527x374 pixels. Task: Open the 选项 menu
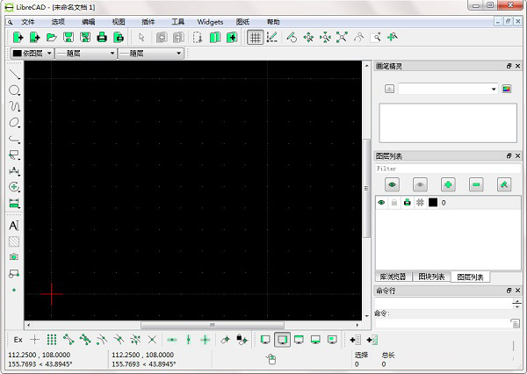click(x=58, y=22)
